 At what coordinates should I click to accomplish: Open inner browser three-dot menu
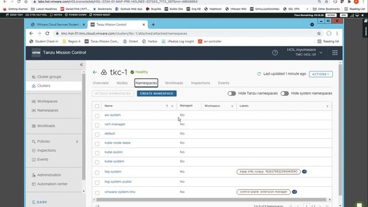click(x=337, y=33)
